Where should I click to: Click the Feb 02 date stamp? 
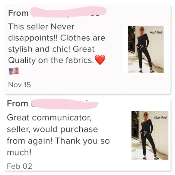[20, 166]
